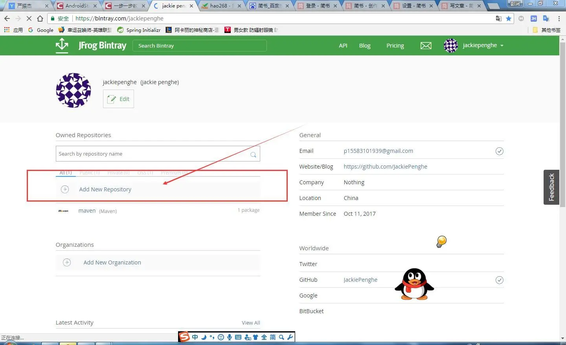Click the soft keyboard icon in Sogou bar
The image size is (566, 345).
tap(238, 337)
